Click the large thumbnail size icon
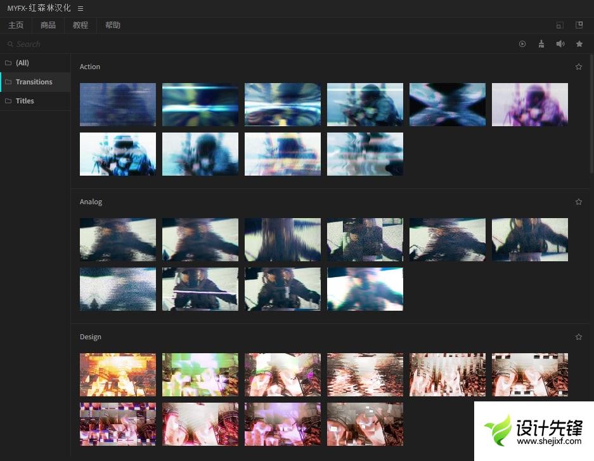 [579, 25]
